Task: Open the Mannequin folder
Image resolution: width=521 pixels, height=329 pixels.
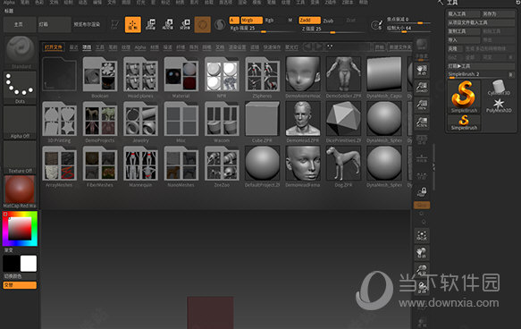Action: (x=140, y=164)
